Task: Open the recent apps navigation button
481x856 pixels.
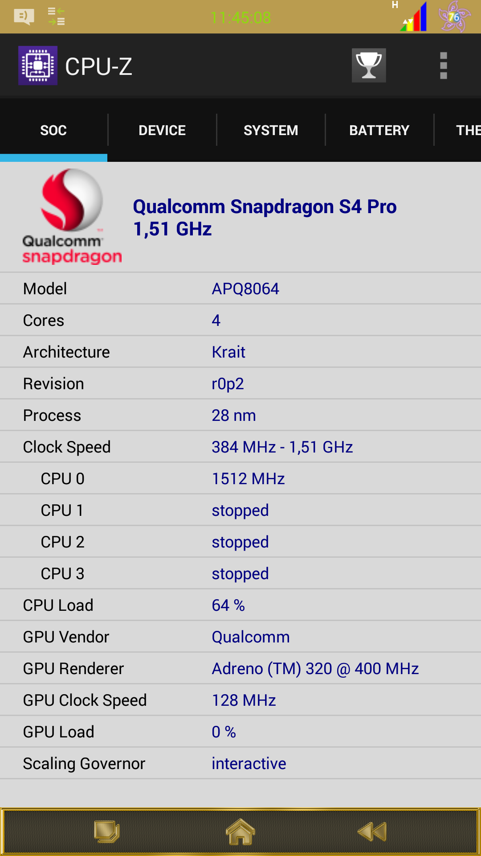Action: pos(106,832)
